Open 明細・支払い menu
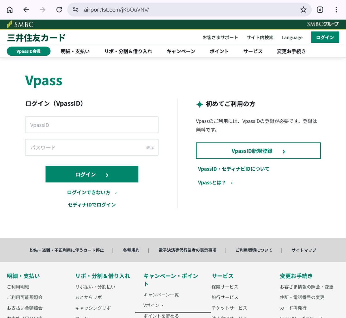The height and width of the screenshot is (318, 346). [x=75, y=51]
